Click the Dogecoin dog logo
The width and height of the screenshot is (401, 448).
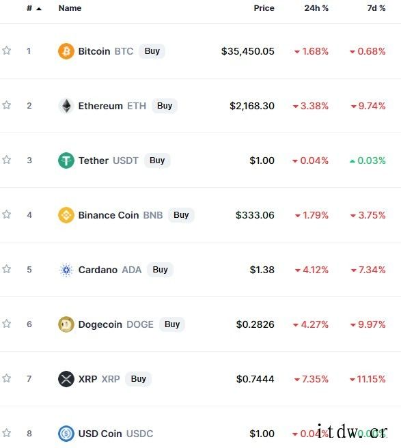point(66,324)
